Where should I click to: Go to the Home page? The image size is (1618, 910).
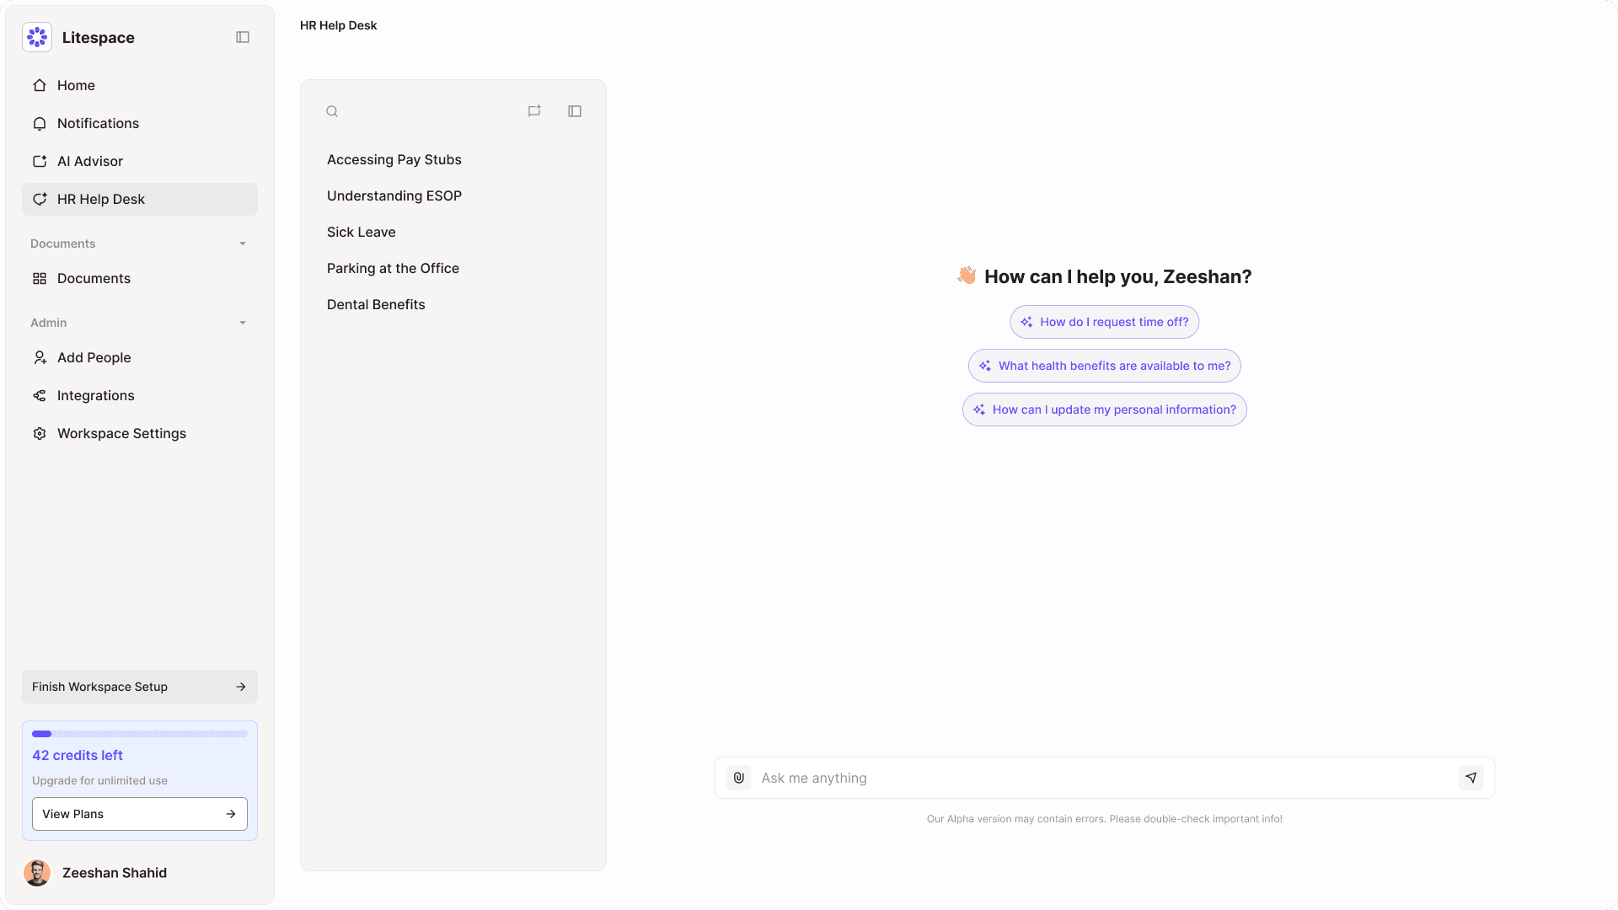pyautogui.click(x=76, y=85)
